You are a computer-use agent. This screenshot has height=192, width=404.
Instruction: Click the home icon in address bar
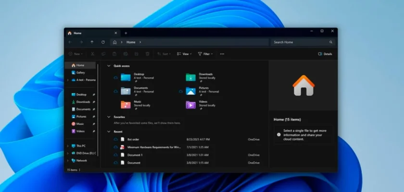(114, 42)
